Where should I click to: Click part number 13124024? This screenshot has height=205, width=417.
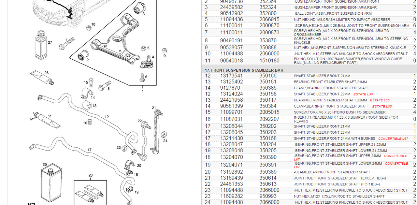click(231, 94)
